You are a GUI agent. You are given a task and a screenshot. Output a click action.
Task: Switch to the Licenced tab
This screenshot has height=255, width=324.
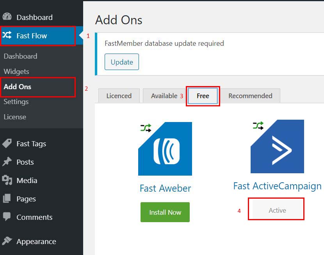pos(119,95)
